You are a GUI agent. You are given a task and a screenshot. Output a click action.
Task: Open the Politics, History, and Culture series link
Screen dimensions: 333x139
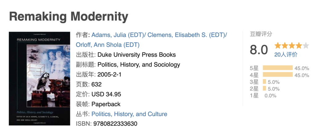(129, 114)
